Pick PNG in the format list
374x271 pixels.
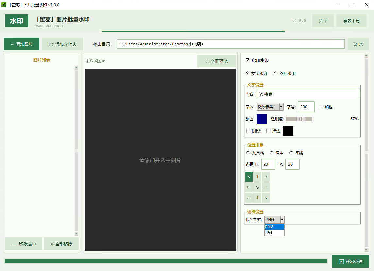(x=275, y=226)
